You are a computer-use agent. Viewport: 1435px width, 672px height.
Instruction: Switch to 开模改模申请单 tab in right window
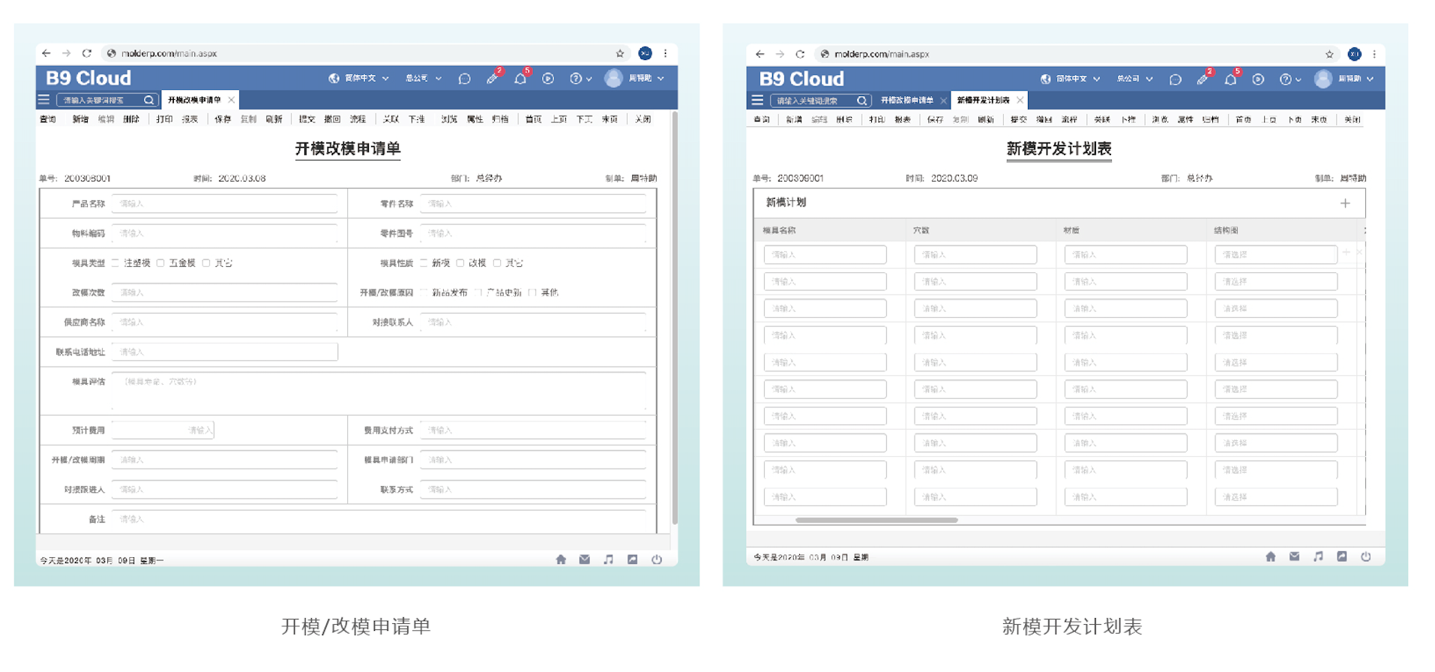click(x=906, y=100)
